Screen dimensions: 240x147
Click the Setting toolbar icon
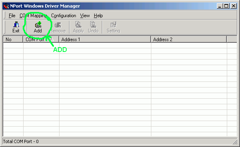113,27
